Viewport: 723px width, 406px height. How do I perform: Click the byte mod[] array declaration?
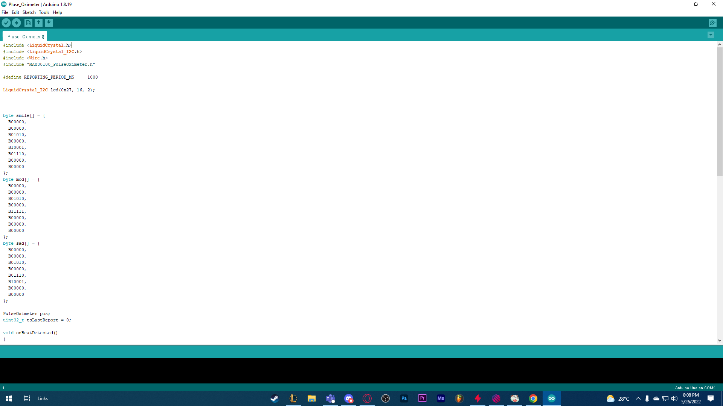tap(21, 179)
